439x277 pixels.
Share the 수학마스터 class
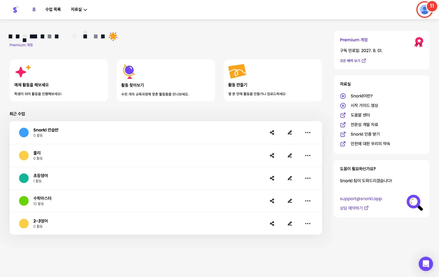pos(272,201)
